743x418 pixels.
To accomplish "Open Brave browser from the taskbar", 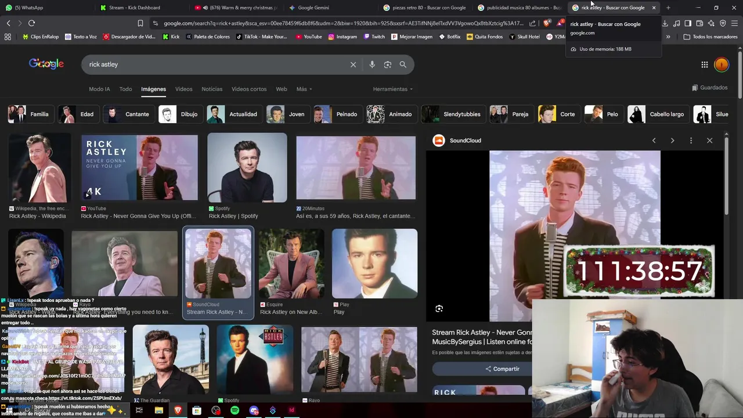I will tap(178, 410).
